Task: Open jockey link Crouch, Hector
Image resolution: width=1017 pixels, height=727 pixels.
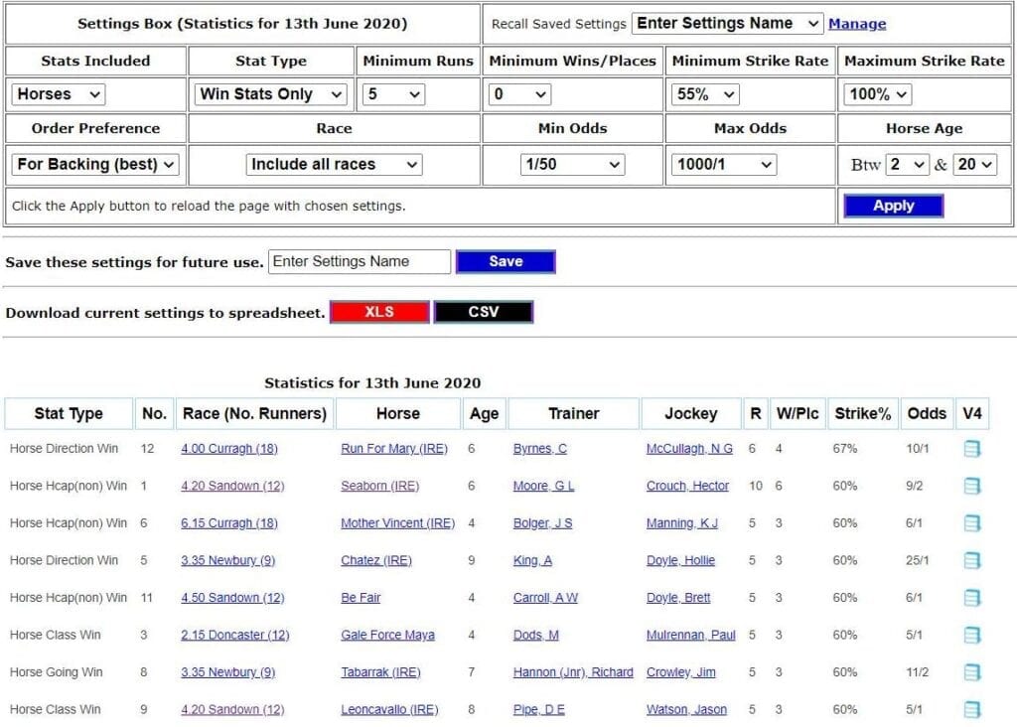Action: (x=687, y=486)
